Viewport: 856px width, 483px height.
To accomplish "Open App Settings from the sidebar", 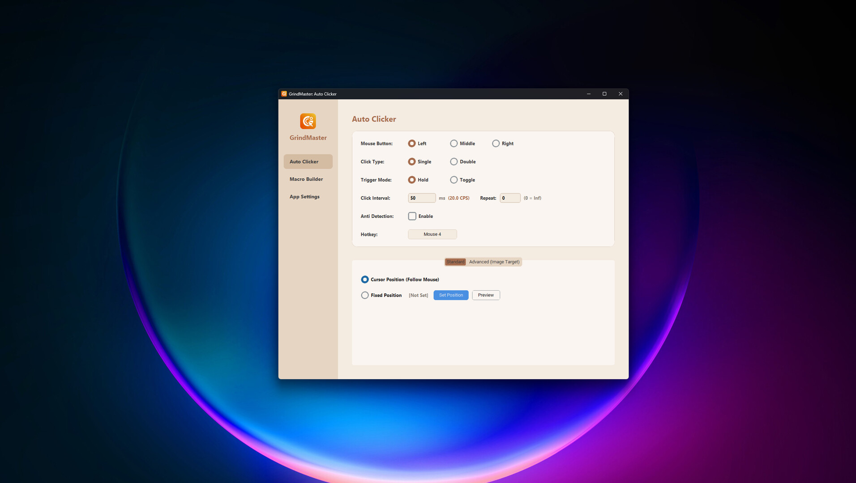I will (x=304, y=197).
